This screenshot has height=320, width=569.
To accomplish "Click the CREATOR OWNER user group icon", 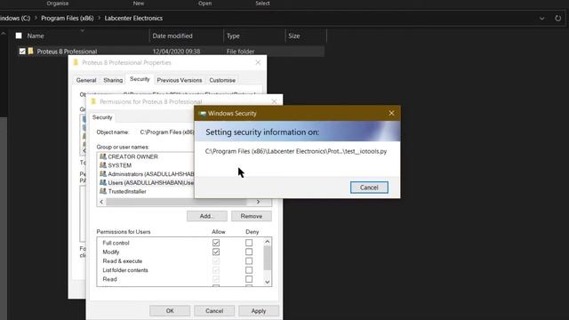I will 103,156.
